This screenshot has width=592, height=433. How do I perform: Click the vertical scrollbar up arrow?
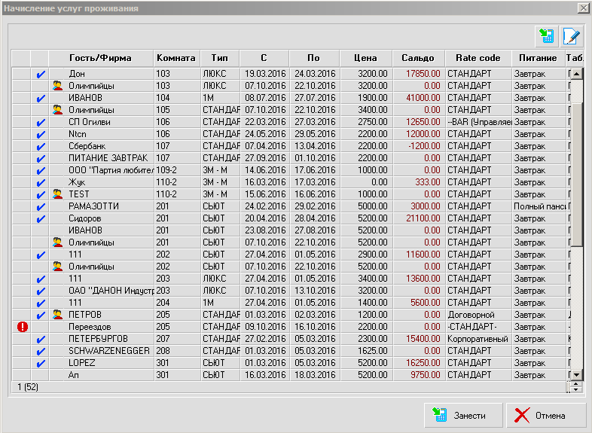[576, 74]
